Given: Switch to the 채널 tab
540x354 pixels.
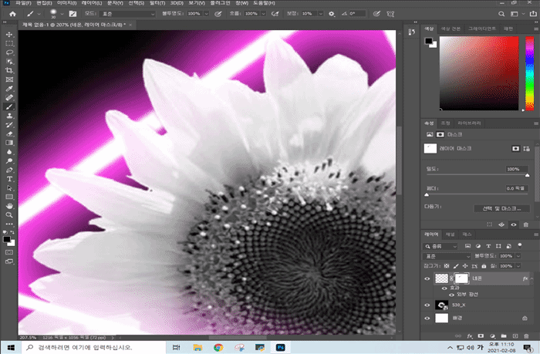Looking at the screenshot, I should 450,234.
